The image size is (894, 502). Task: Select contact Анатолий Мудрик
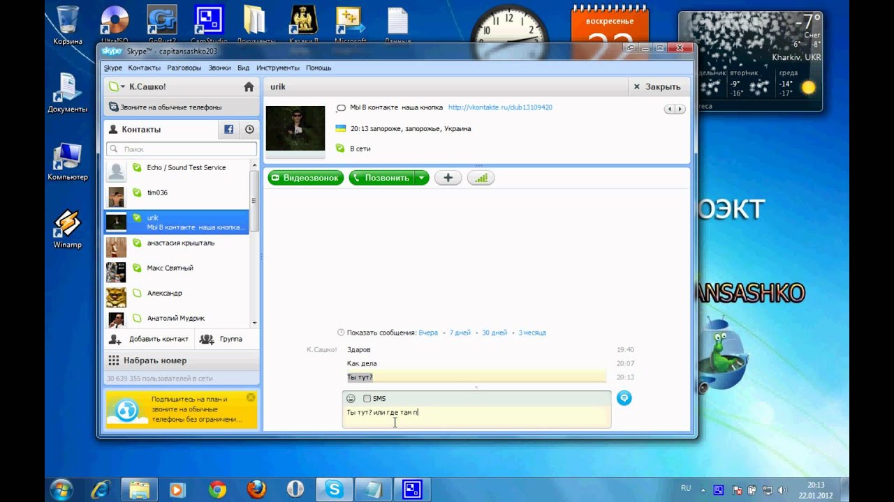click(177, 318)
